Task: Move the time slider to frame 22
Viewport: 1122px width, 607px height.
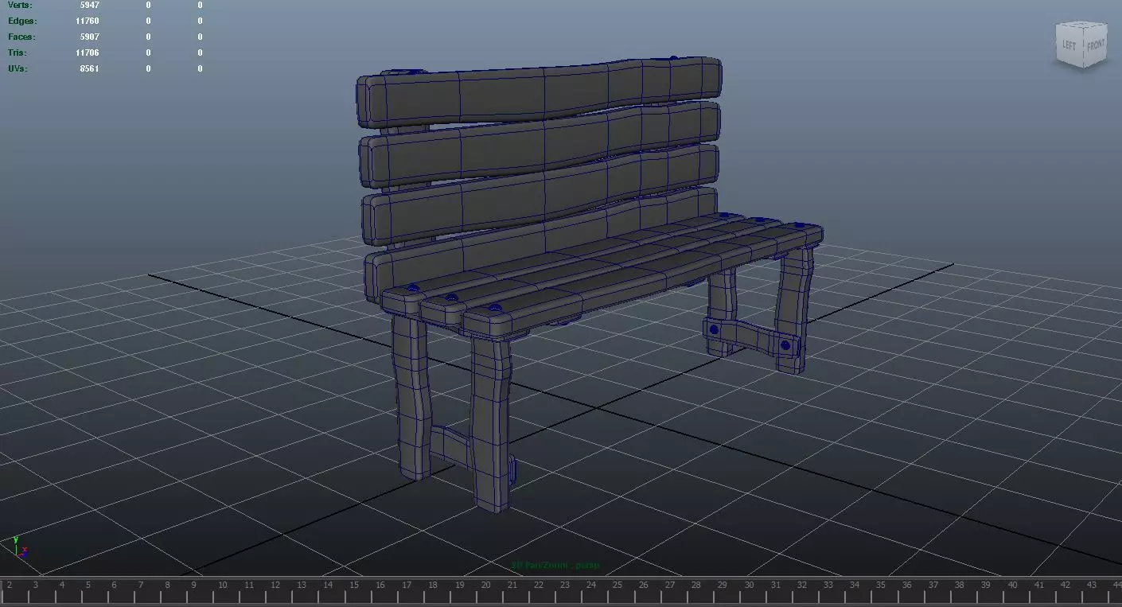Action: [x=539, y=586]
